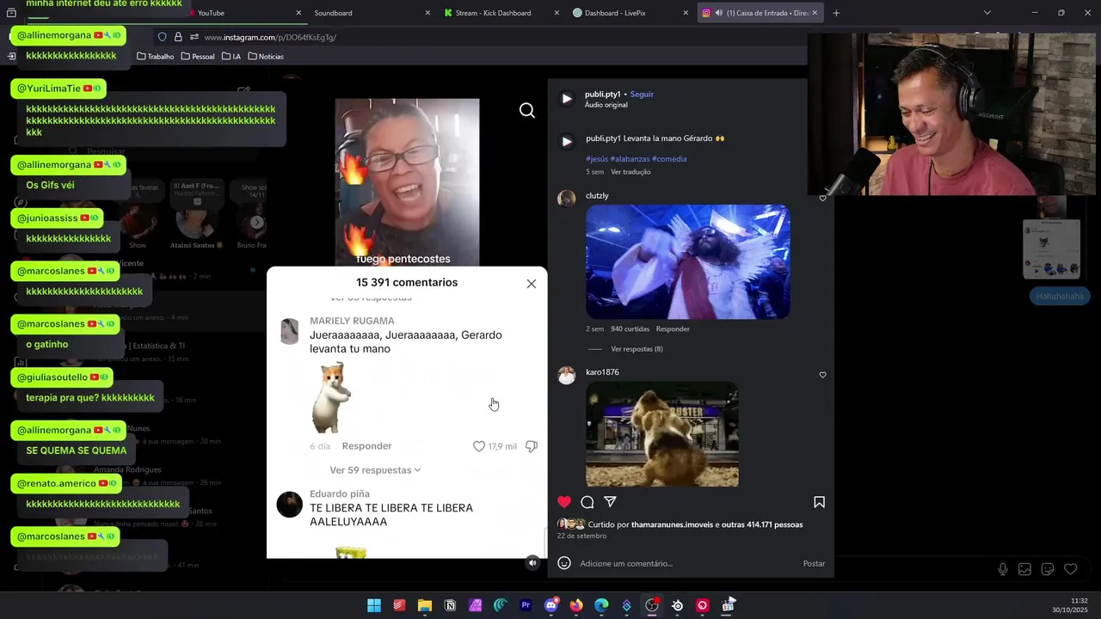This screenshot has height=619, width=1101.
Task: Open Affinity Photo from the taskbar
Action: (475, 605)
